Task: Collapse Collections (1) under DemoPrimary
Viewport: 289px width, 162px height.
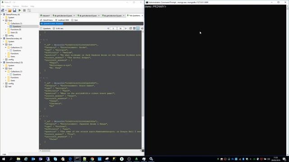Action: point(6,23)
